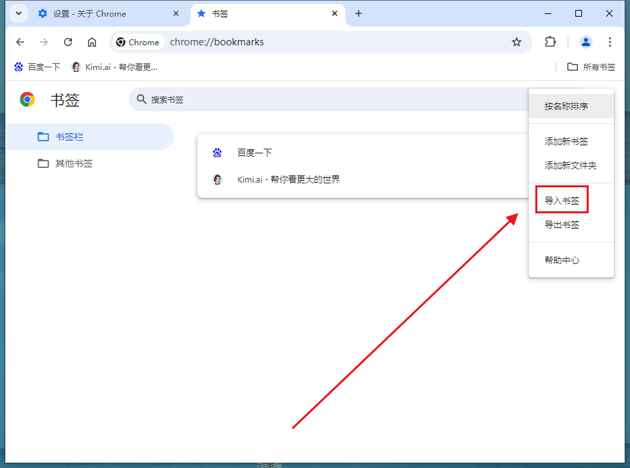Reload the bookmarks page

point(68,42)
